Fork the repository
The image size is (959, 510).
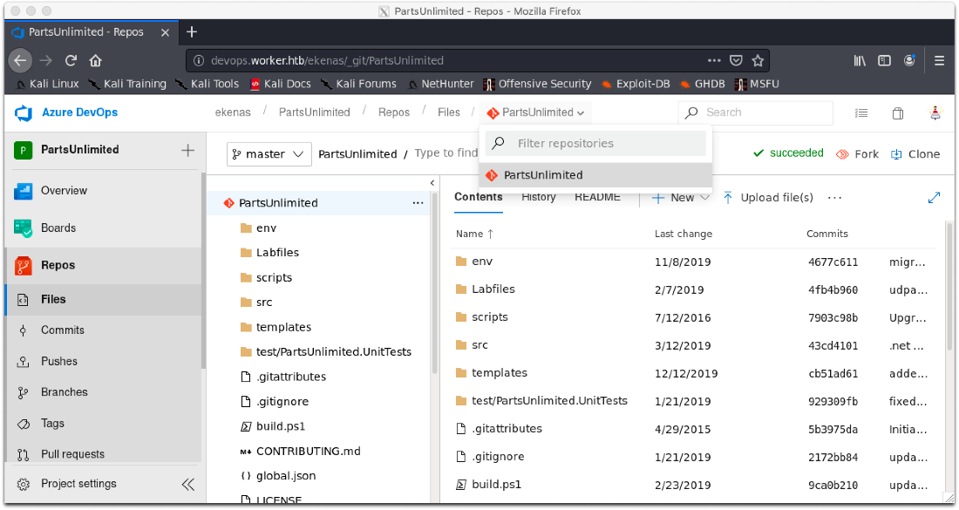point(858,154)
